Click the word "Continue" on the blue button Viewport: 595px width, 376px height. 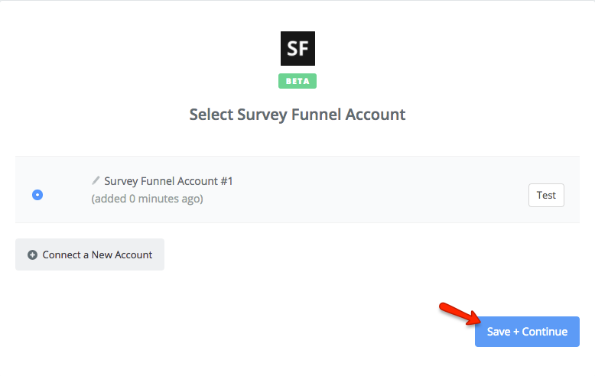pos(545,332)
